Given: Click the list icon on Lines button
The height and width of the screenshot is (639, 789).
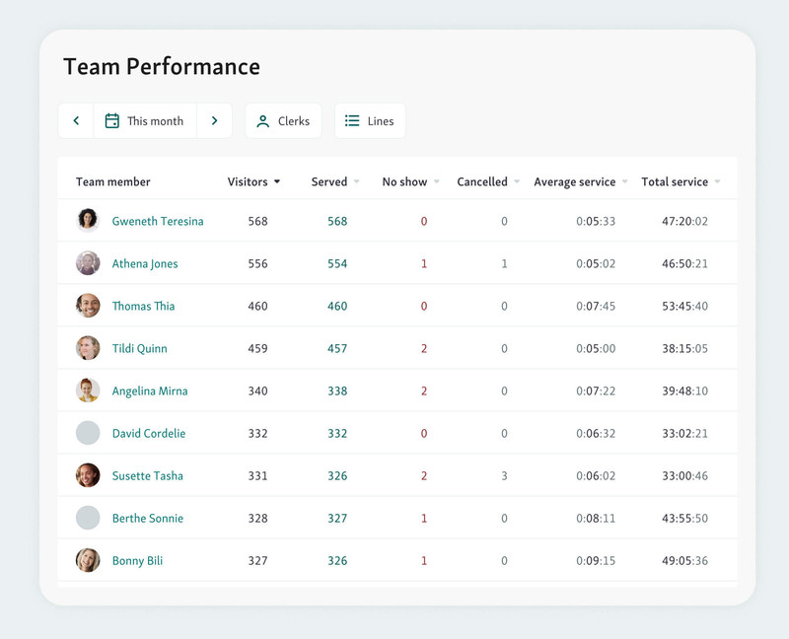Looking at the screenshot, I should (x=352, y=121).
